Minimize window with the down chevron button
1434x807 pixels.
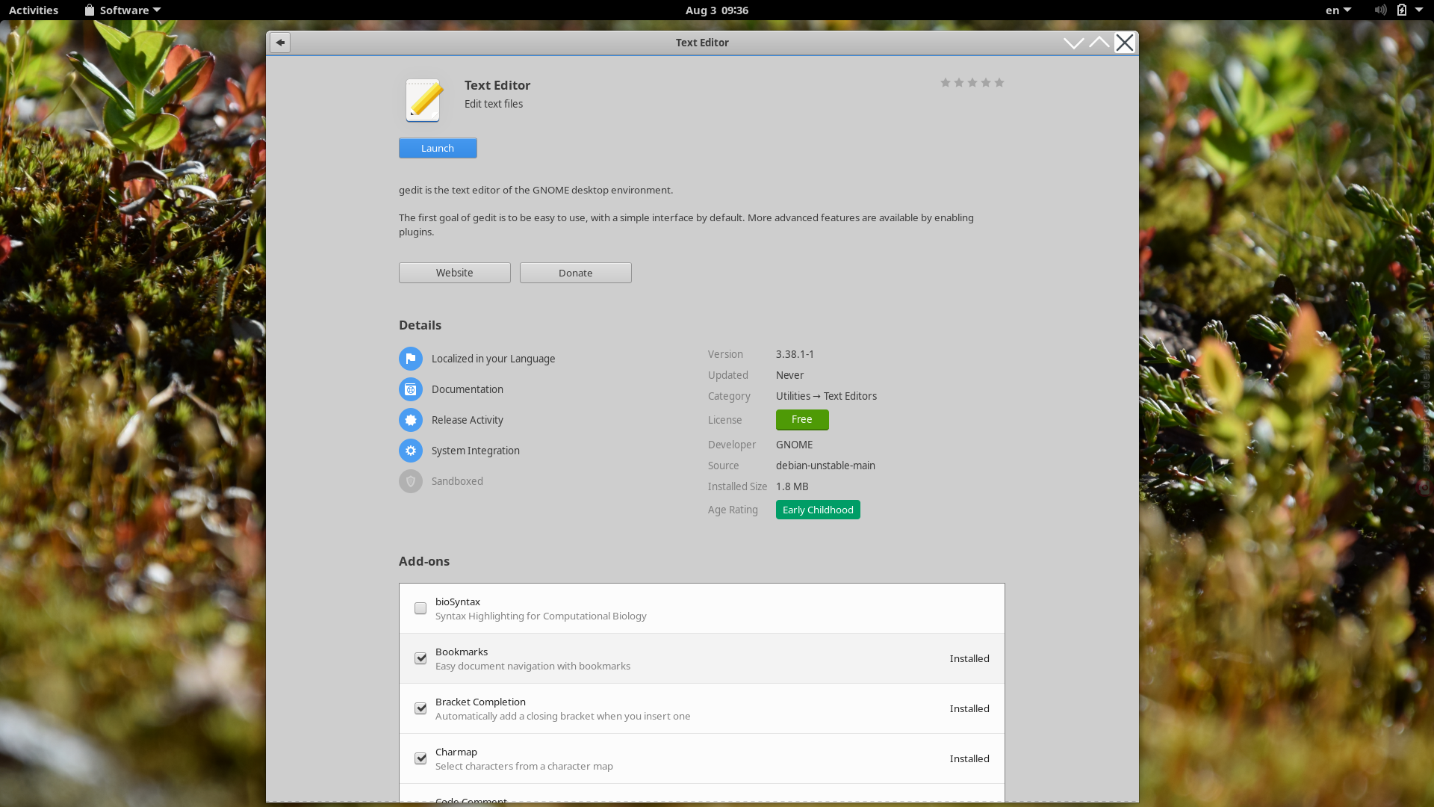tap(1074, 43)
